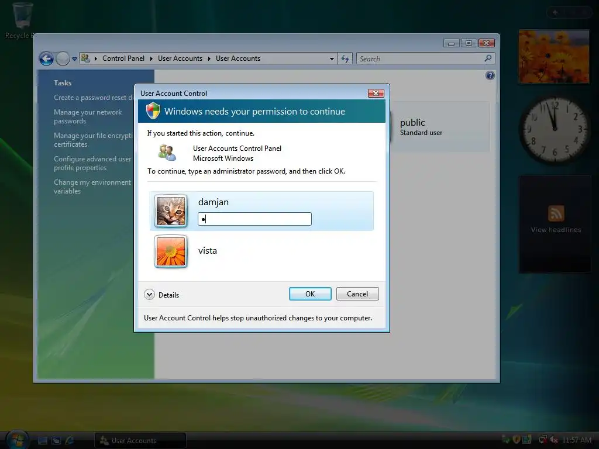This screenshot has width=599, height=449.
Task: Expand the arrow after Control Panel breadcrumb
Action: point(152,58)
